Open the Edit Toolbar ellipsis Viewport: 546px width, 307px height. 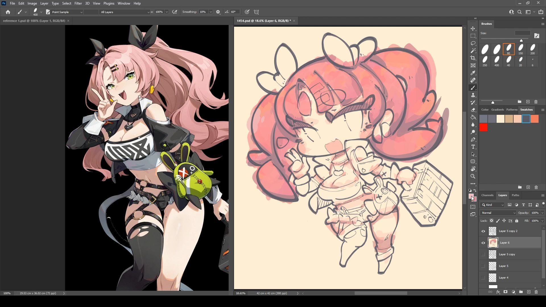473,184
